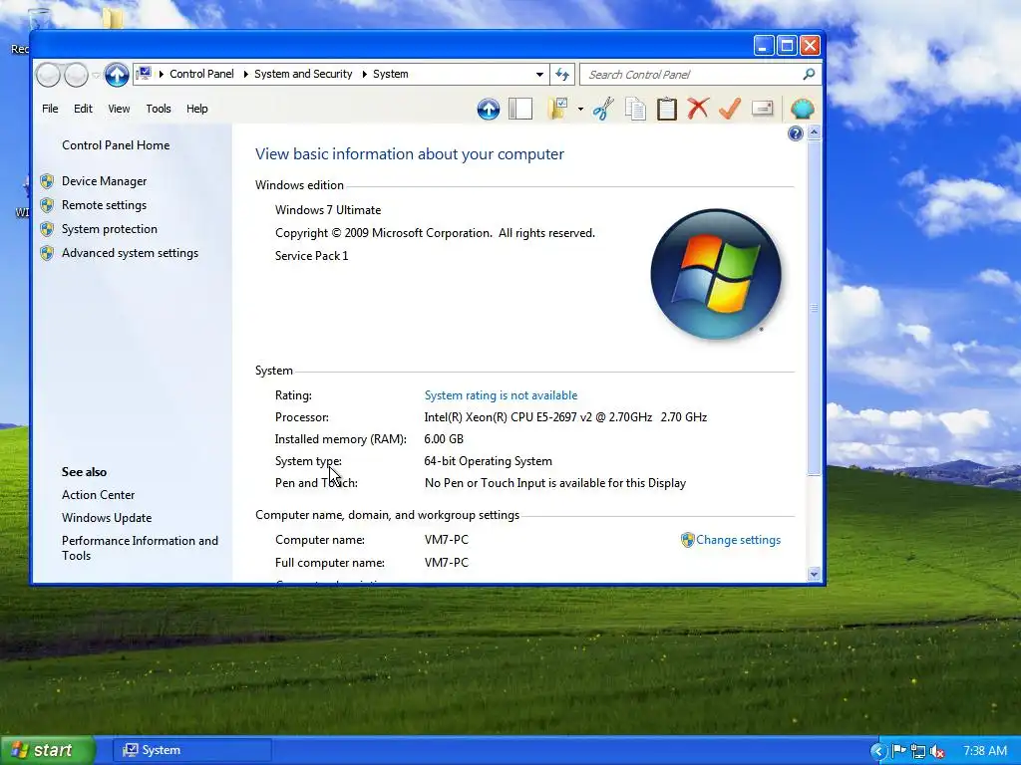1021x765 pixels.
Task: Click the blue Up arrow in the toolbar
Action: (x=489, y=109)
